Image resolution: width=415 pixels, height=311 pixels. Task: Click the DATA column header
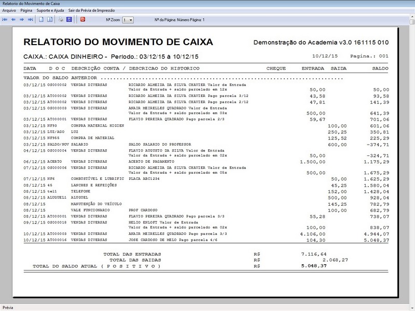[30, 68]
